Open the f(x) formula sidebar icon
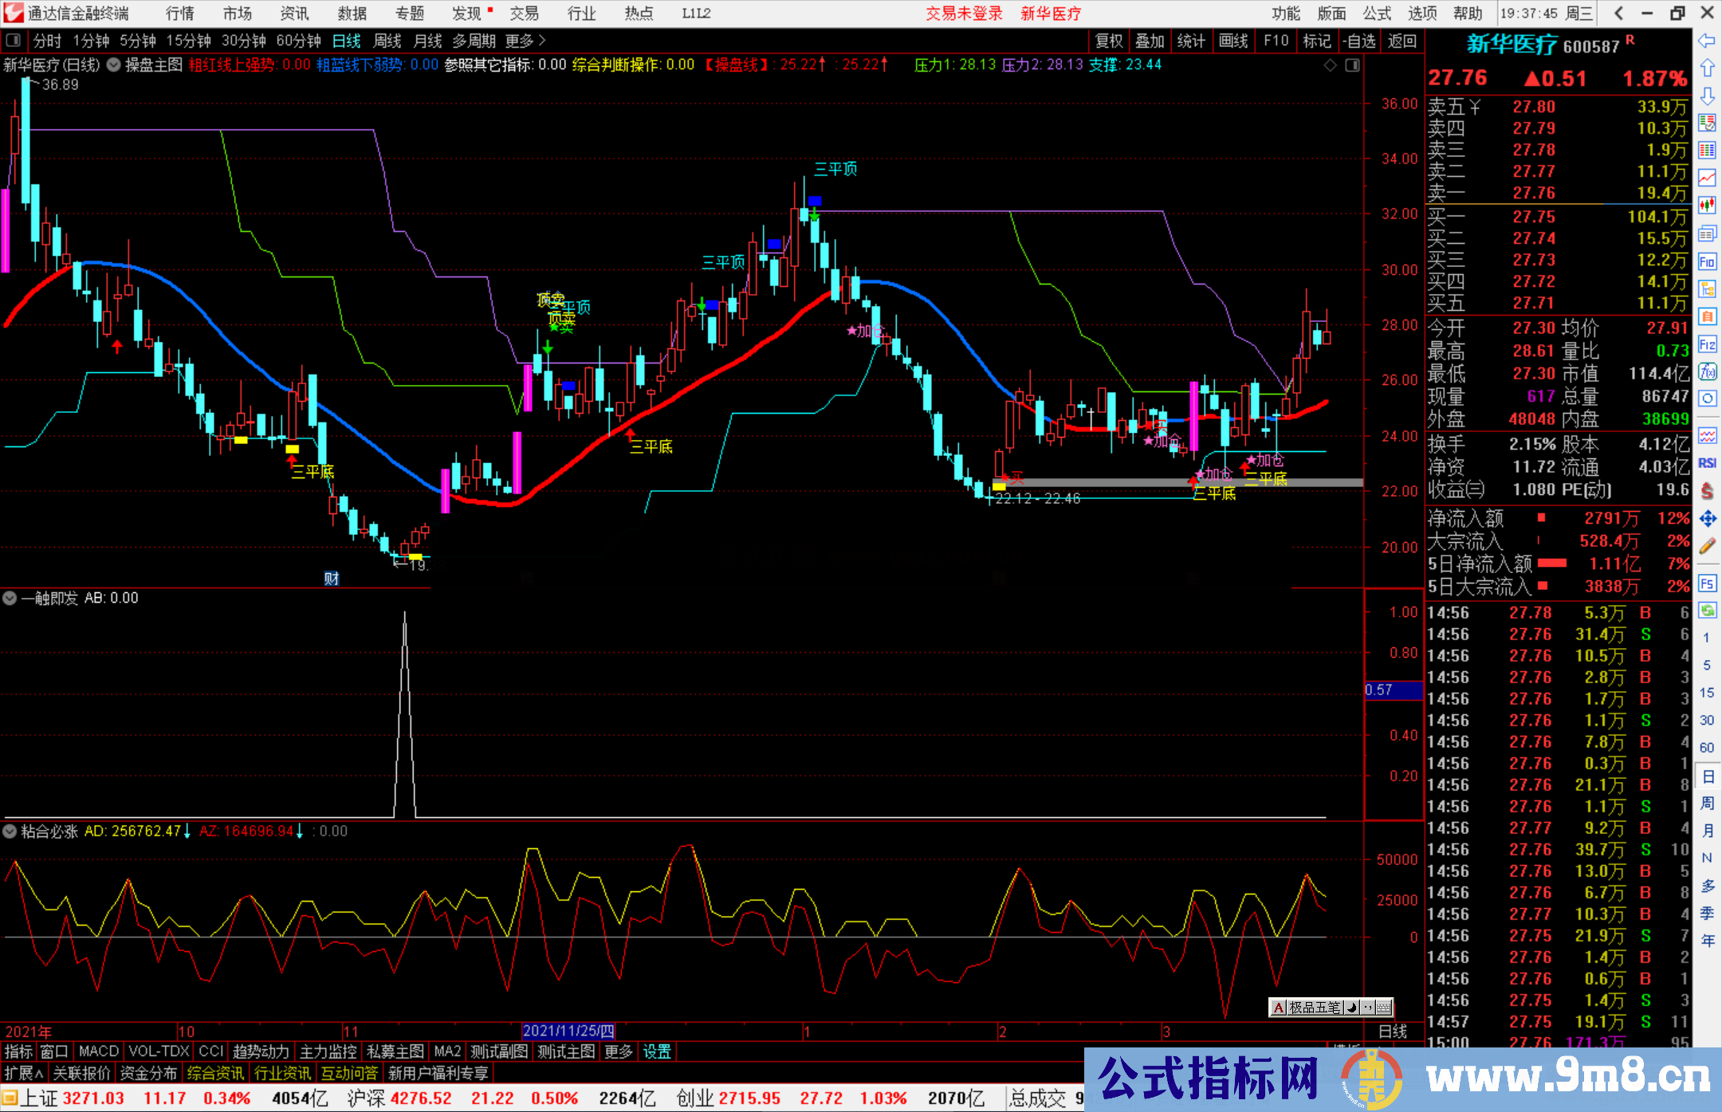1722x1112 pixels. point(1707,371)
